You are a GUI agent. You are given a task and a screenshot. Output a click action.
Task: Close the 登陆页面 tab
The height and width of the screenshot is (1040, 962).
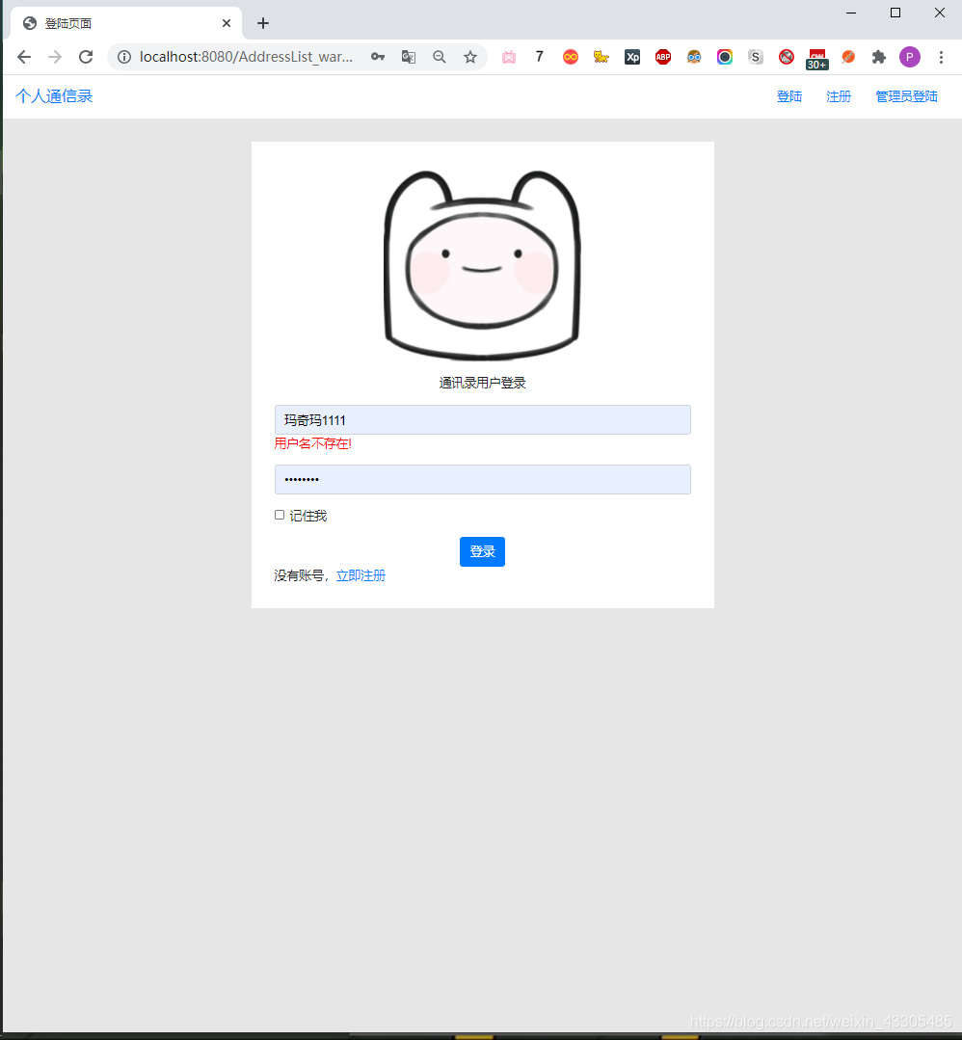(x=227, y=23)
